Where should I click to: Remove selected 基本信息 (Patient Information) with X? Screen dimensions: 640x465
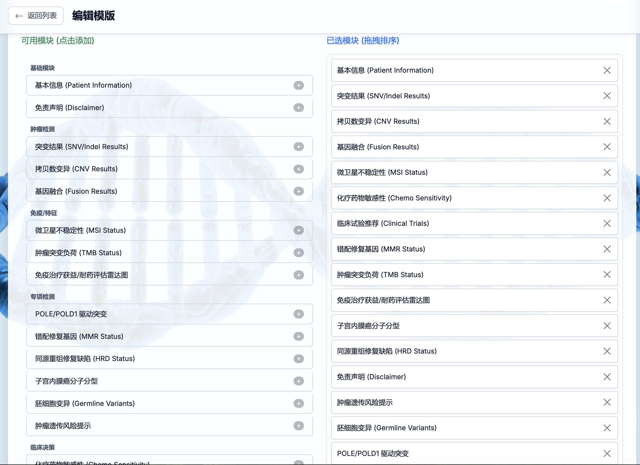click(607, 70)
